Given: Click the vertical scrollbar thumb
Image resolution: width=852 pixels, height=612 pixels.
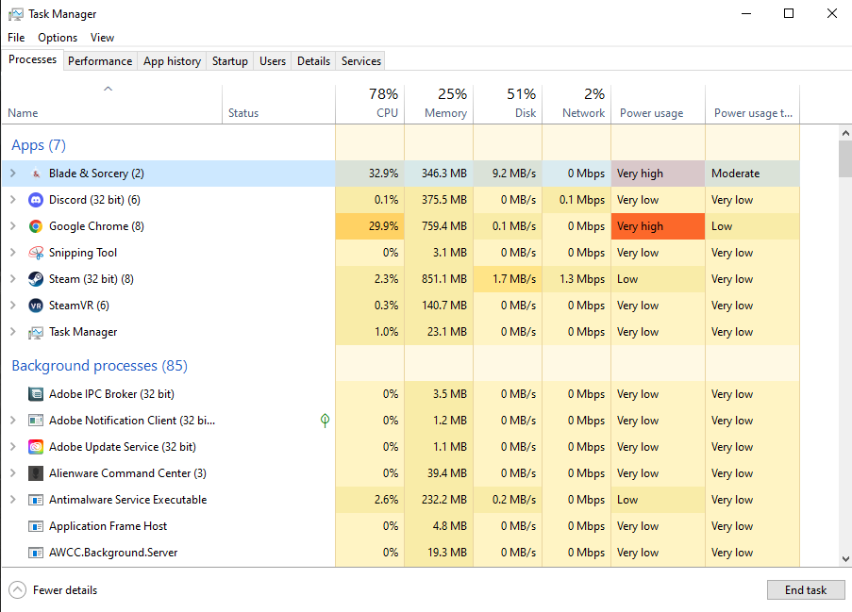Looking at the screenshot, I should pyautogui.click(x=844, y=158).
